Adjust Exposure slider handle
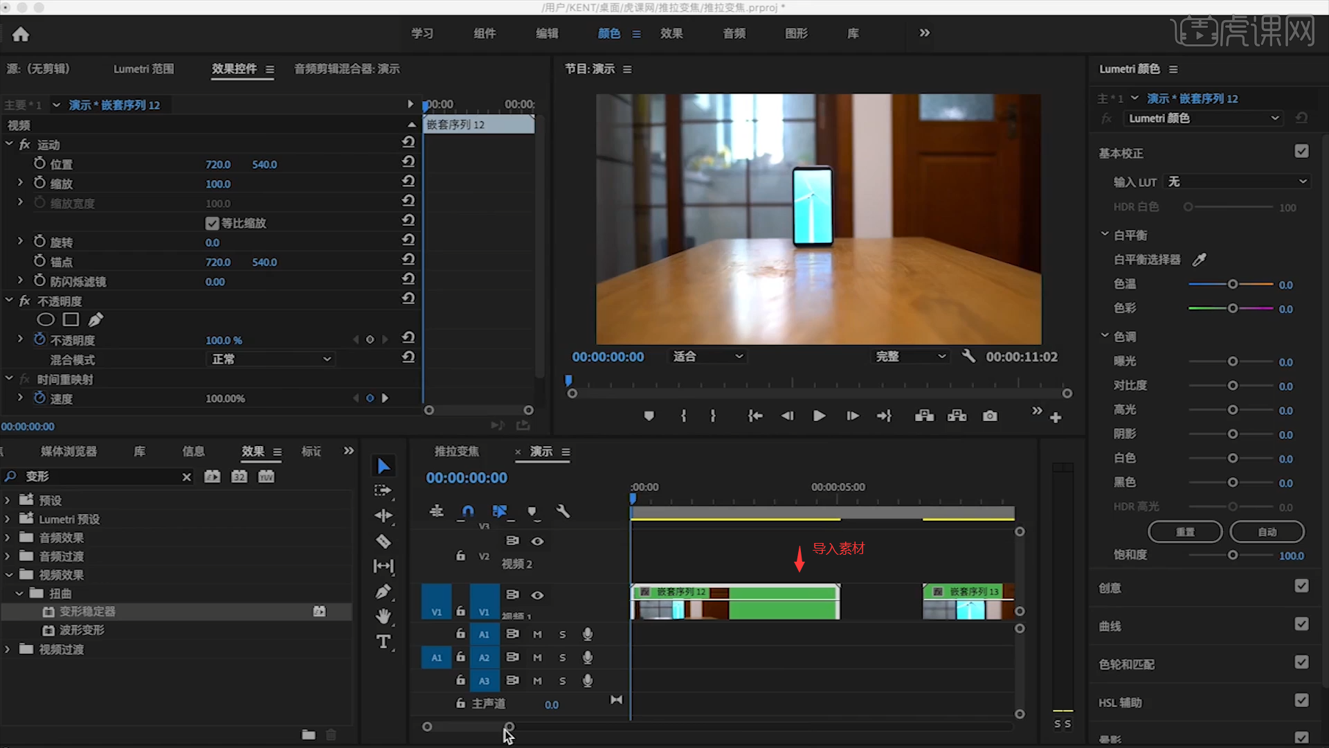The height and width of the screenshot is (748, 1329). [x=1232, y=362]
